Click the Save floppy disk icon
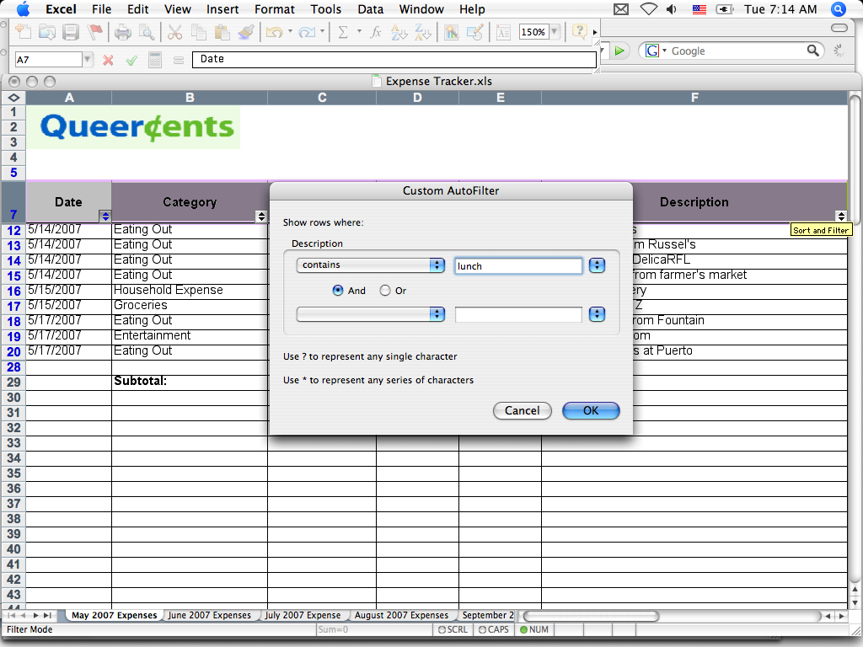Viewport: 863px width, 647px height. point(71,33)
